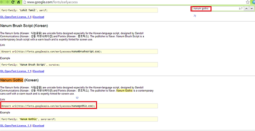255x131 pixels.
Task: Click the 'Link' label above the nanumgothic.css import code
Action: 2,99
